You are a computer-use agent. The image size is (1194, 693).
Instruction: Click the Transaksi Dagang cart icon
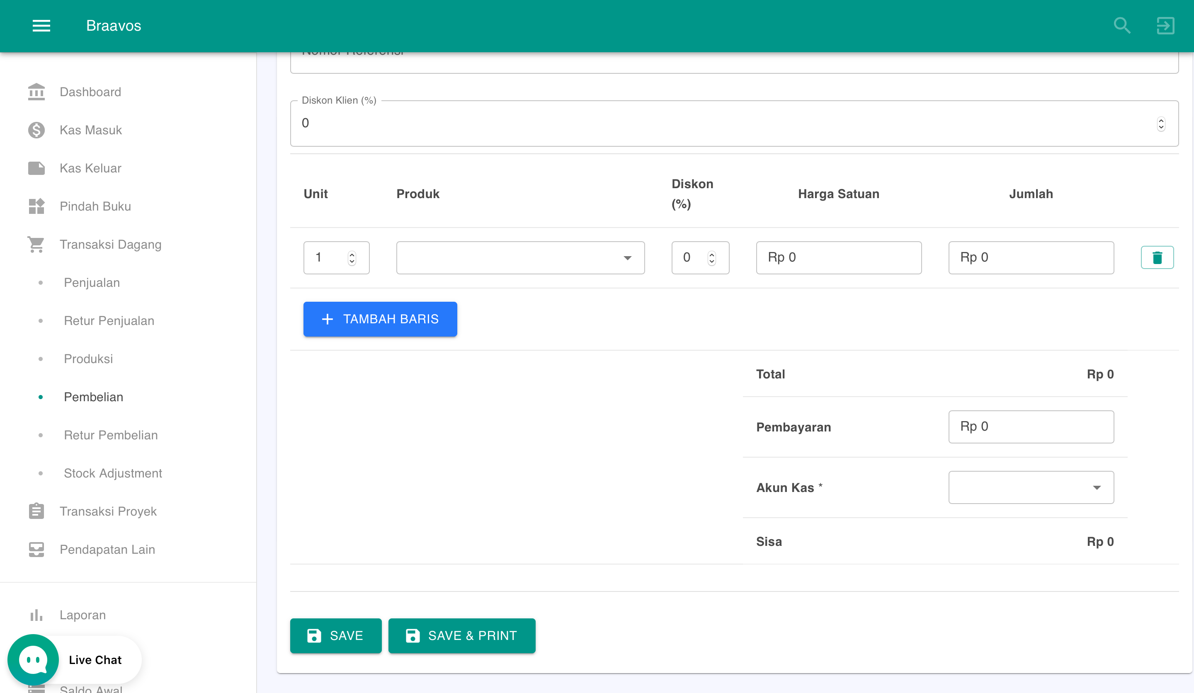36,245
